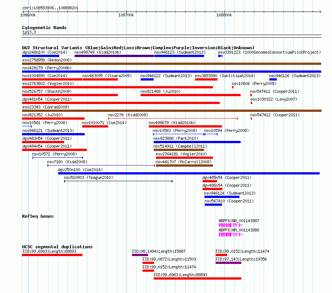The image size is (332, 293).
Task: Select esv3893990 (Suktitipat2014) variant label
Action: 225,76
